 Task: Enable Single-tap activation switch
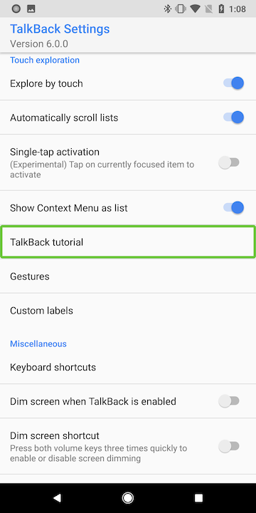coord(229,162)
